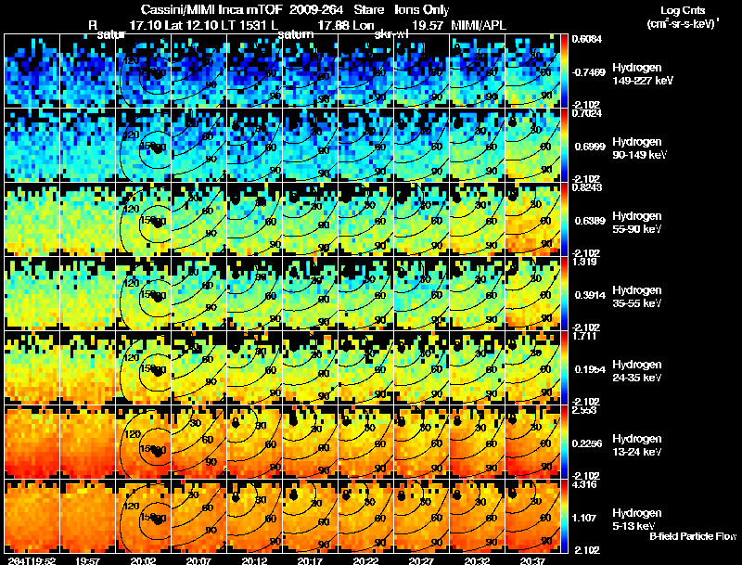Click the 19:57 time label
The width and height of the screenshot is (742, 565).
point(87,561)
